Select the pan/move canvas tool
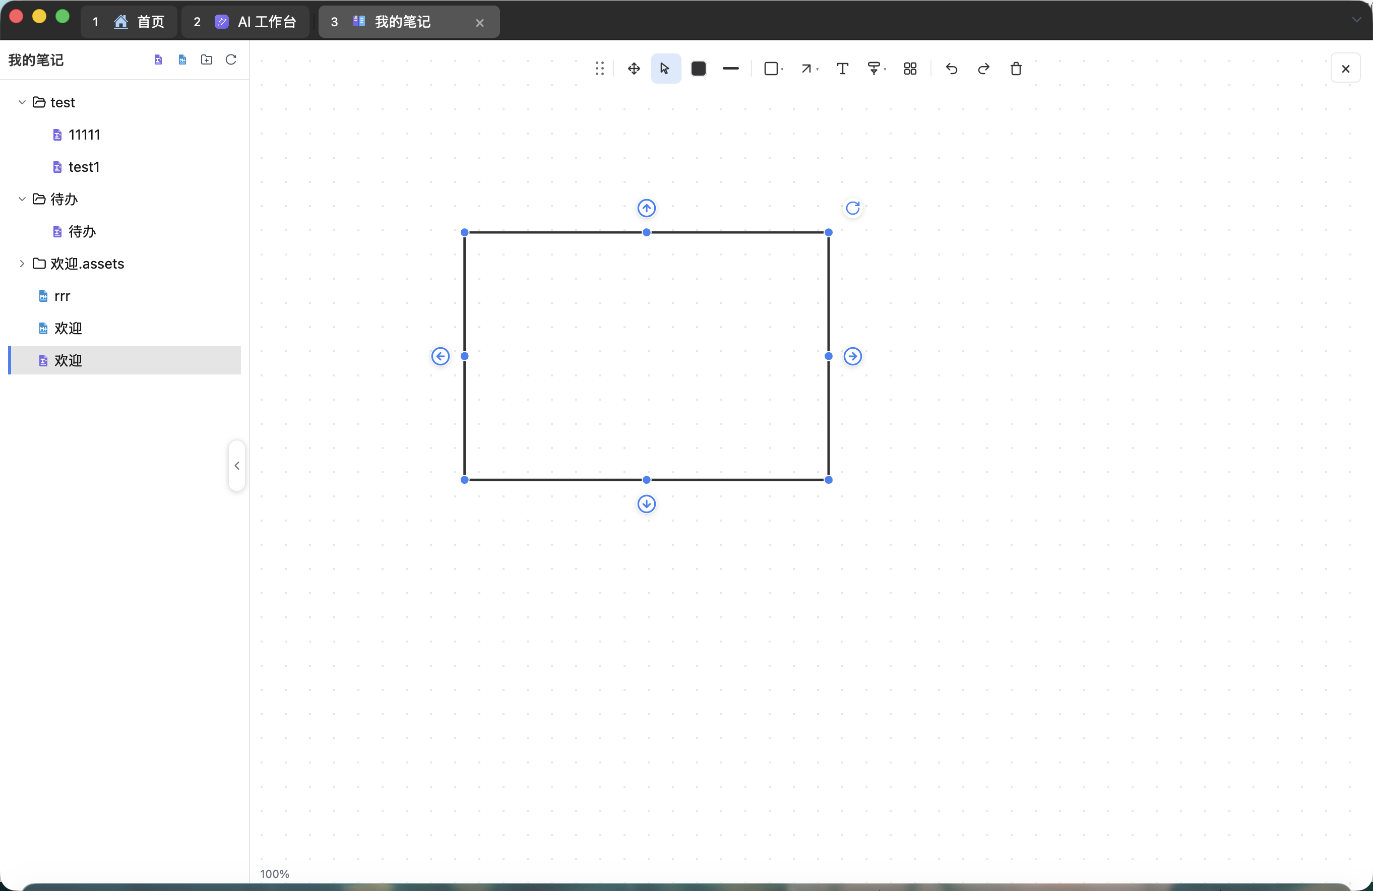1373x891 pixels. coord(634,69)
